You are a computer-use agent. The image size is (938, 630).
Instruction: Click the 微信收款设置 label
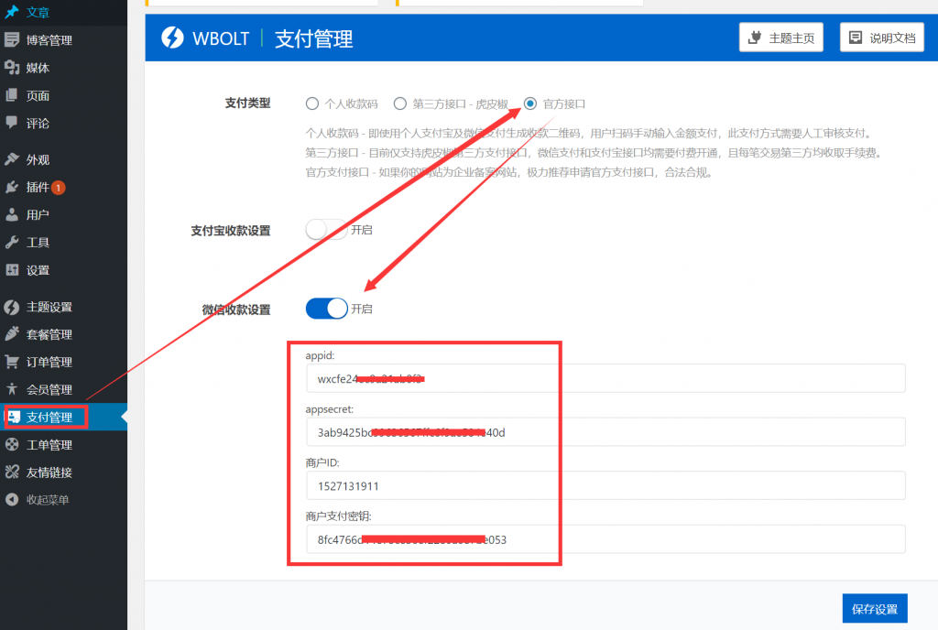click(x=235, y=309)
